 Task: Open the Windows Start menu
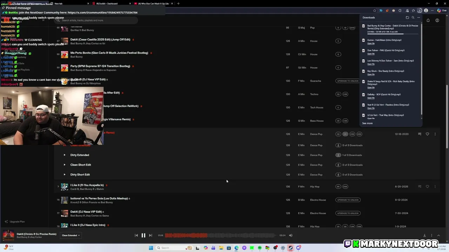pyautogui.click(x=151, y=248)
